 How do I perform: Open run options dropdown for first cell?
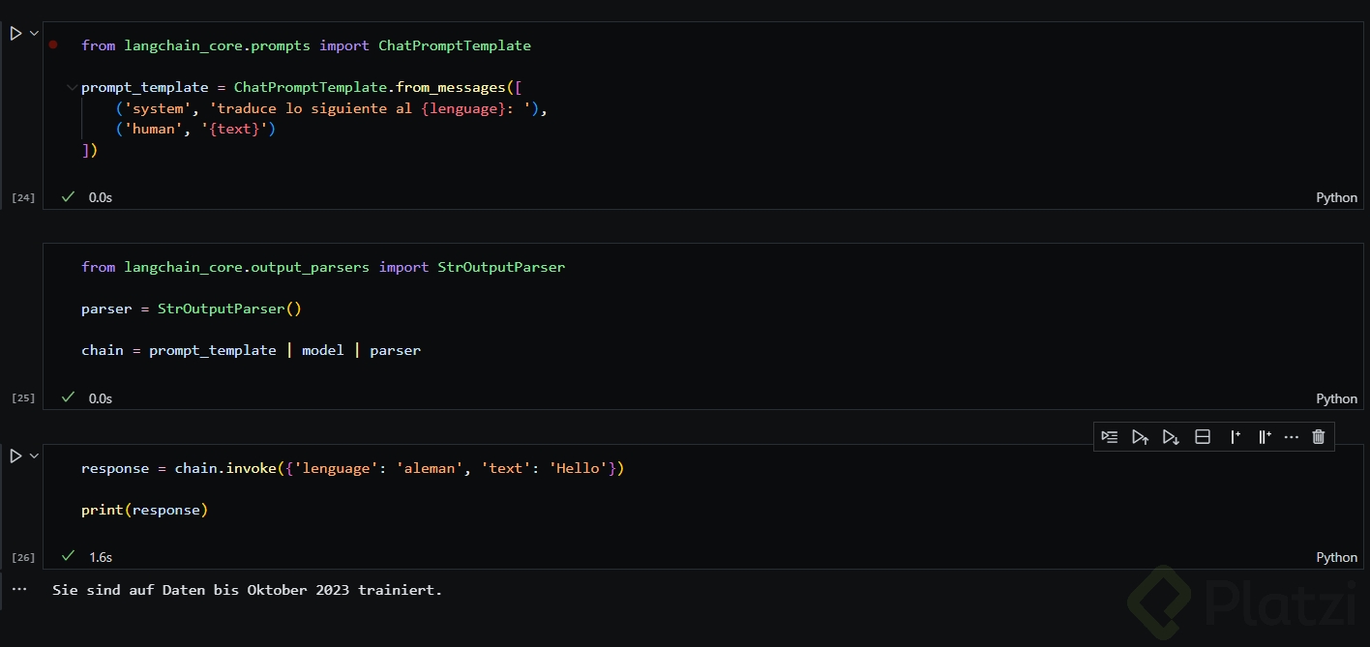(35, 34)
